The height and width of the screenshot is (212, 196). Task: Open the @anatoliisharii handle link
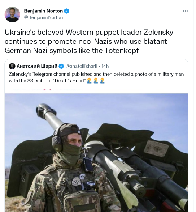click(x=81, y=66)
